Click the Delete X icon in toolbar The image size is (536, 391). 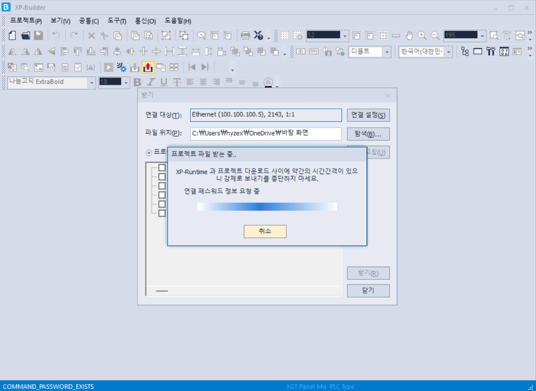91,36
